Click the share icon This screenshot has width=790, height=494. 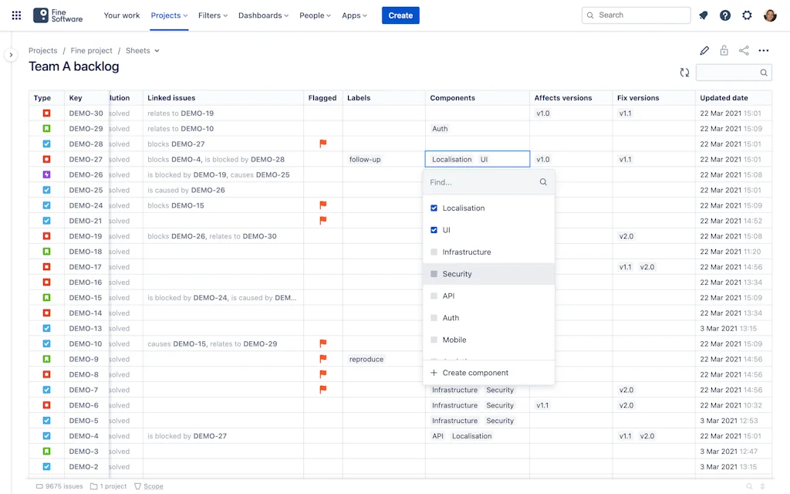click(x=744, y=51)
